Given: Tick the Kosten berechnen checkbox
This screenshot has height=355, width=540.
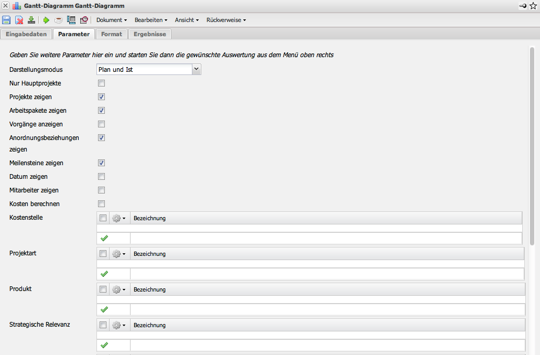Looking at the screenshot, I should 102,204.
